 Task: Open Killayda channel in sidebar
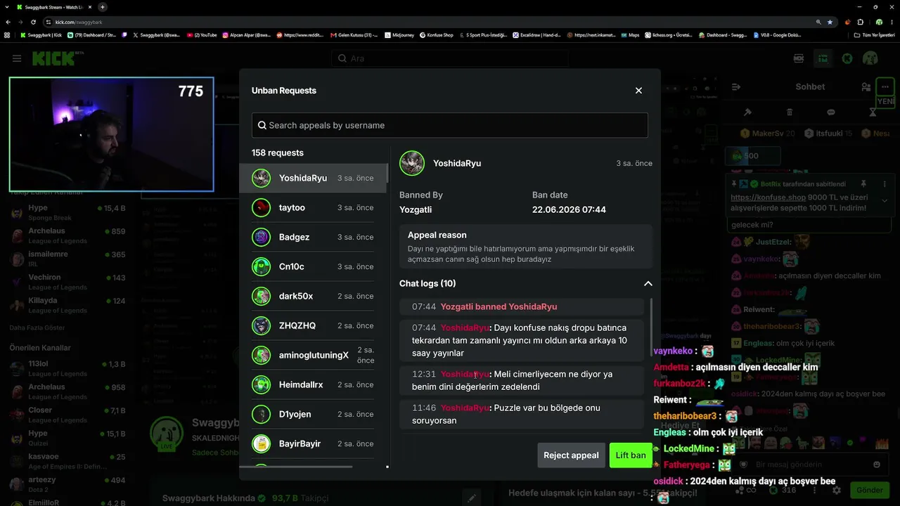click(67, 305)
